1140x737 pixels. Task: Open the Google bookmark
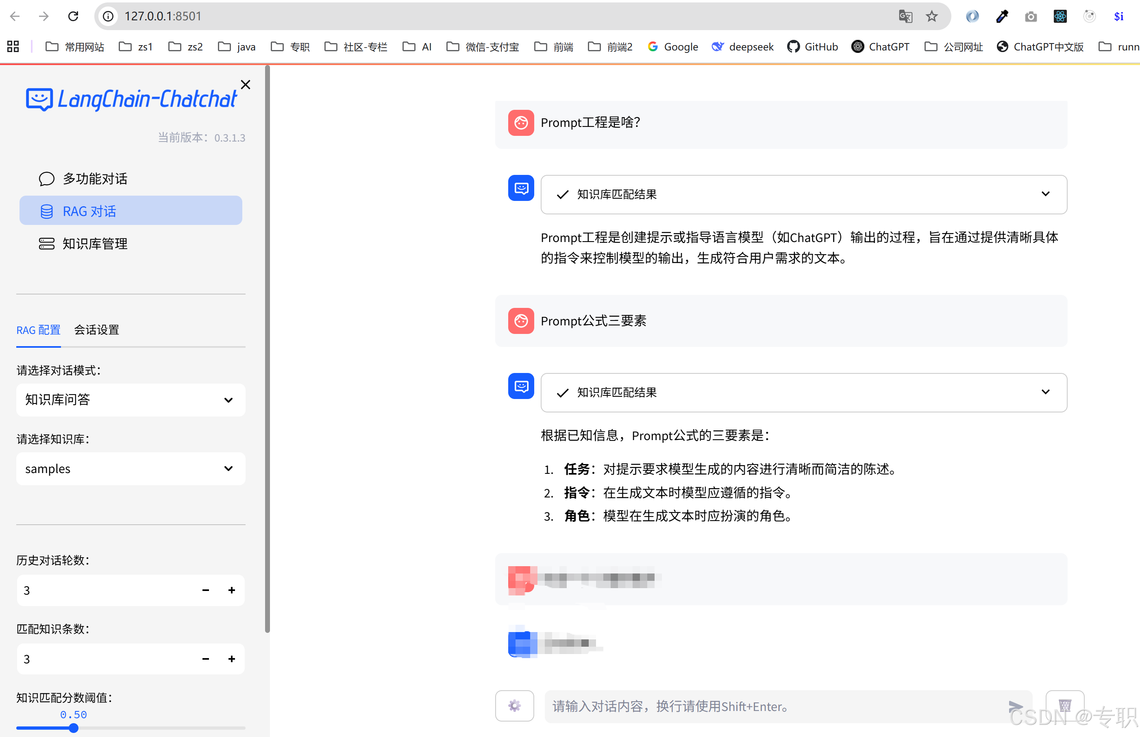click(672, 46)
